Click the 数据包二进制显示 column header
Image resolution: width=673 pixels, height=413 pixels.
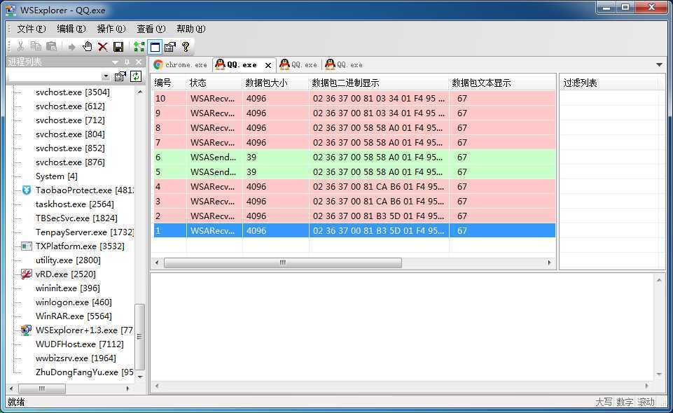point(379,83)
